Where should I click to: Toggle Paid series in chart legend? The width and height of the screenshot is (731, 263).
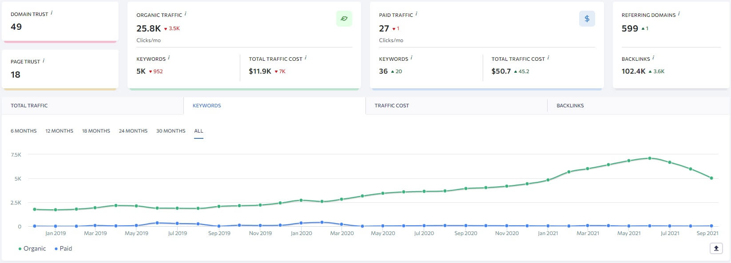63,249
